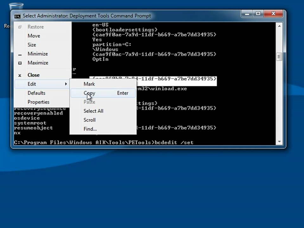
Task: Click the command prompt icon in title bar
Action: pos(17,16)
